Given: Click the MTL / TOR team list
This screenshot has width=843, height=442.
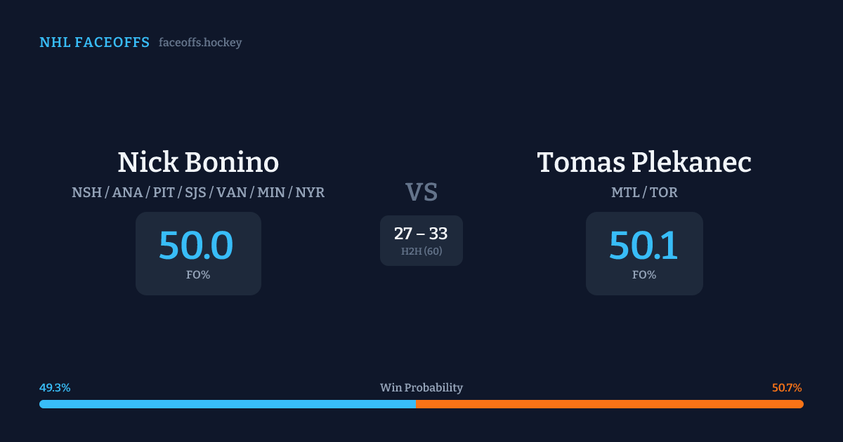Looking at the screenshot, I should 644,192.
